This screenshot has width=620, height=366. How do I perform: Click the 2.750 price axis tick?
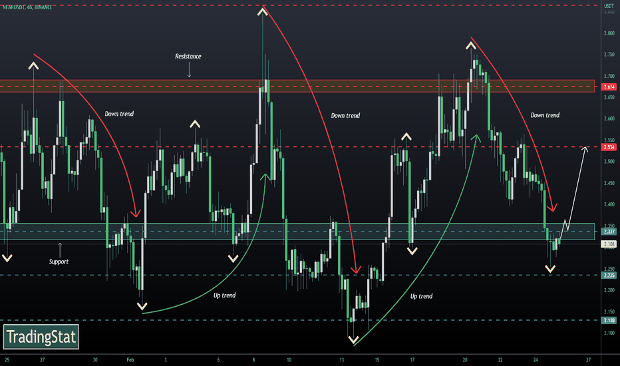click(609, 55)
